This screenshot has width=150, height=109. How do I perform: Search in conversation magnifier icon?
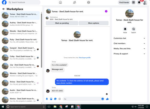133,29
